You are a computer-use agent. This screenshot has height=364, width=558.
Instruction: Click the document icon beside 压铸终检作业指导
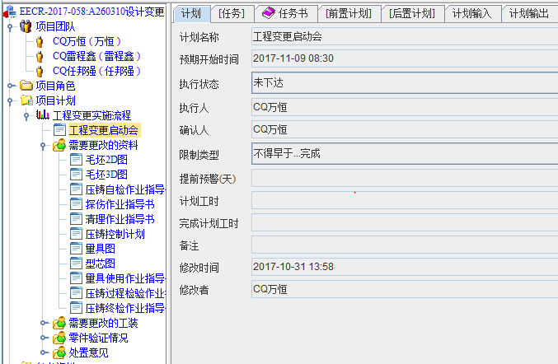pos(76,308)
